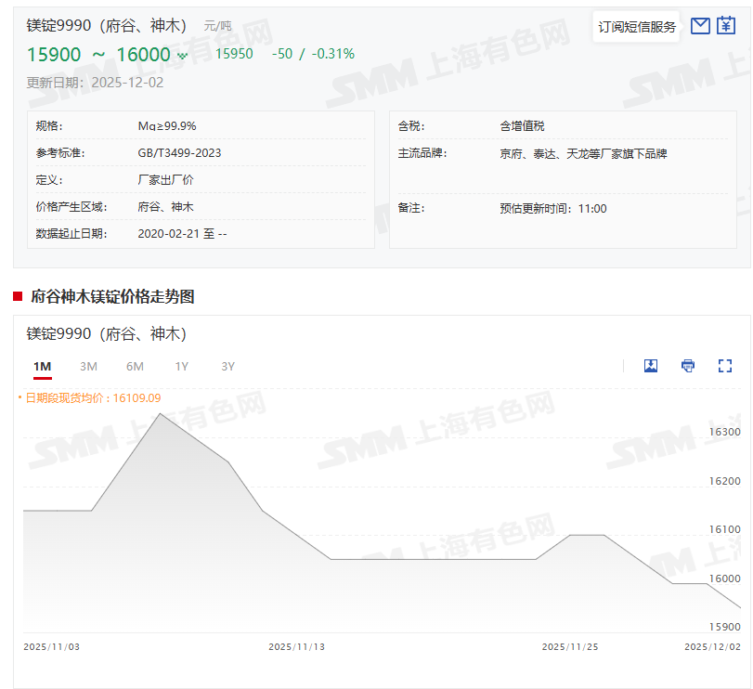753x689 pixels.
Task: Click the change value -50 / -0.31%
Action: tap(313, 54)
